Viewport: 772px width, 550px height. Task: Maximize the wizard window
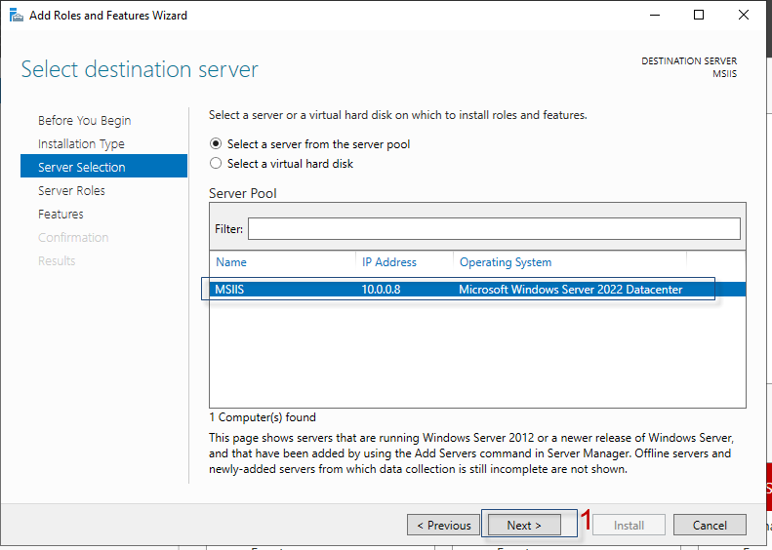pos(699,16)
